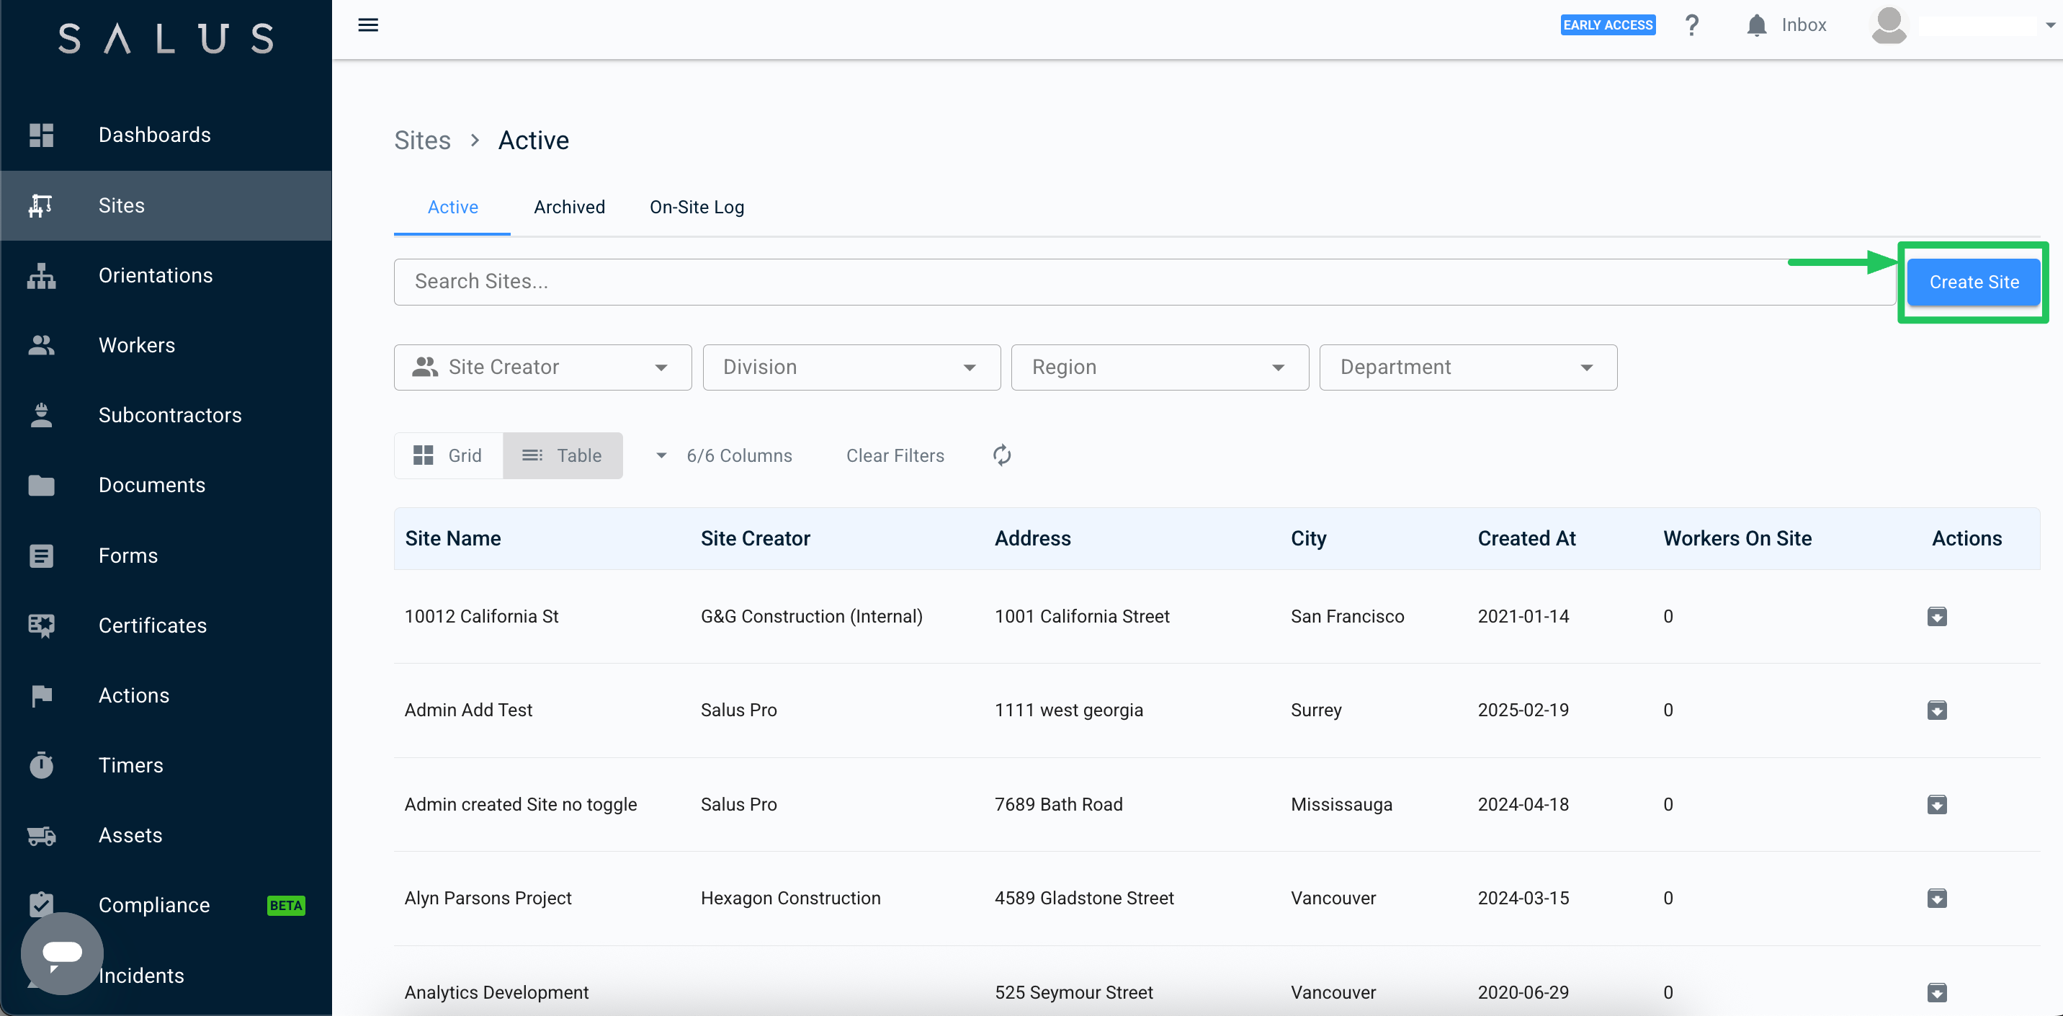
Task: Open the hamburger menu icon
Action: 367,24
